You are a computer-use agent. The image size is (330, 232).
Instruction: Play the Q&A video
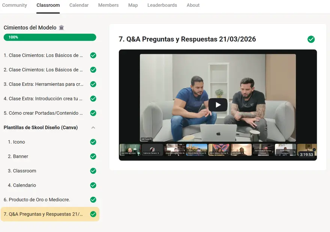tap(217, 105)
